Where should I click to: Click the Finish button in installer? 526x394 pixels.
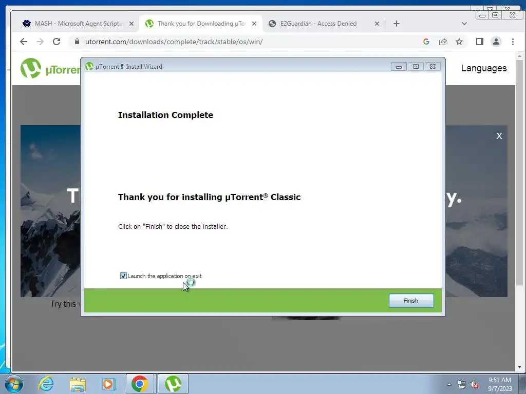pyautogui.click(x=411, y=301)
